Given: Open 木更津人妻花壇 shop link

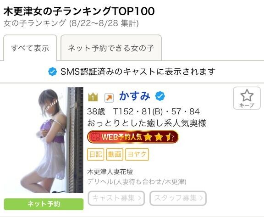Looking at the screenshot, I should coord(110,172).
